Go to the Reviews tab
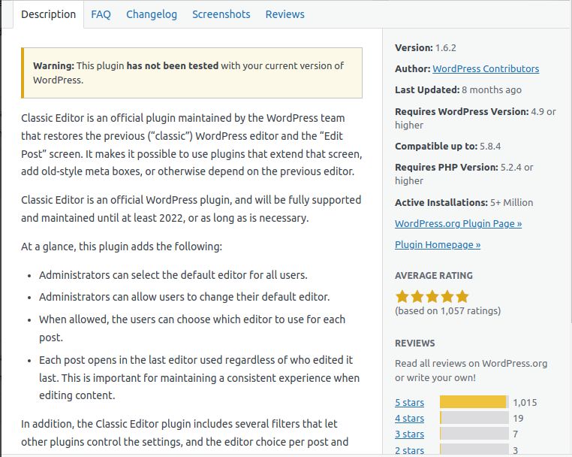 (x=285, y=14)
